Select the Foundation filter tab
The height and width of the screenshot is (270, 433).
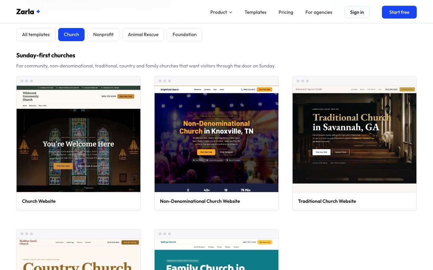coord(184,34)
